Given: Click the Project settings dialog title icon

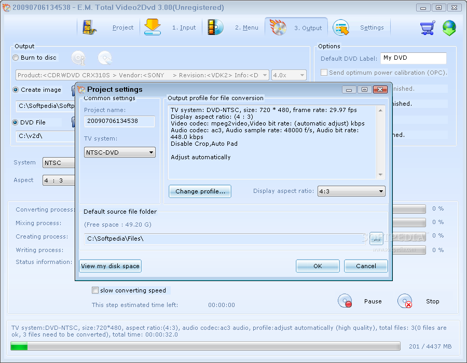Looking at the screenshot, I should pos(81,89).
